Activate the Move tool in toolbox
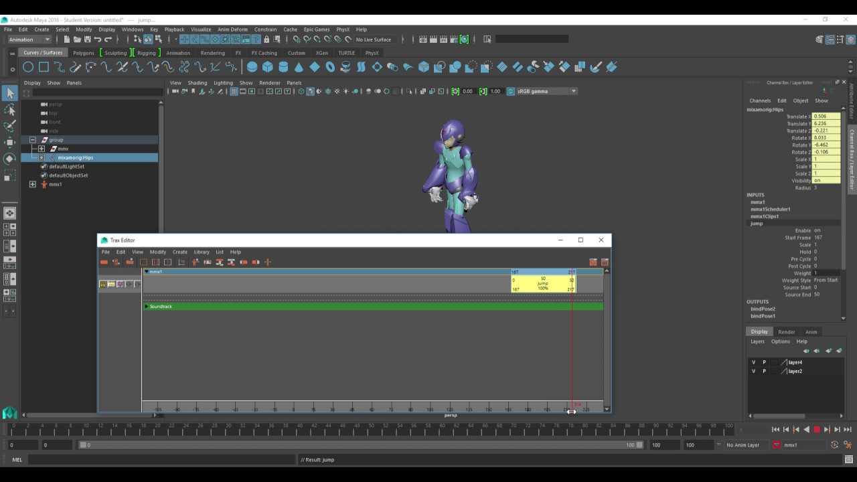The height and width of the screenshot is (482, 857). [9, 142]
